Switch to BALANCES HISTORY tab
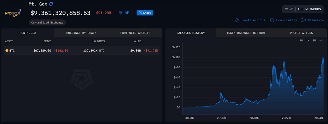 (x=191, y=33)
